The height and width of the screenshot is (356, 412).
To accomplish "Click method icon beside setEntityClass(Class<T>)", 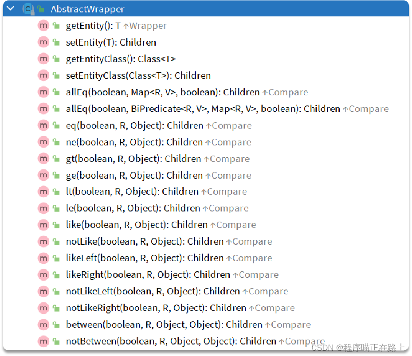I will 43,76.
